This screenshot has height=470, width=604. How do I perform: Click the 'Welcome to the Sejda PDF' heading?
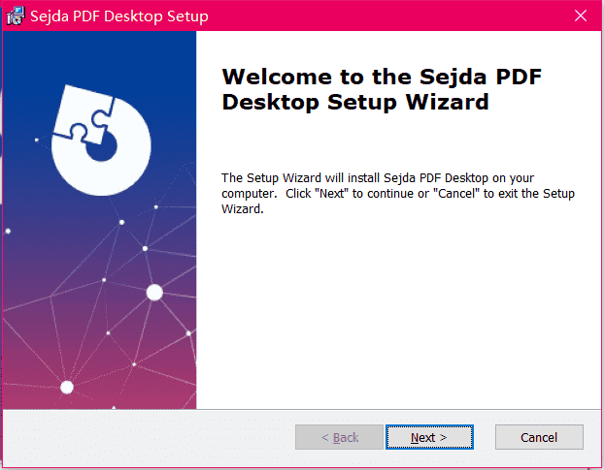click(382, 89)
